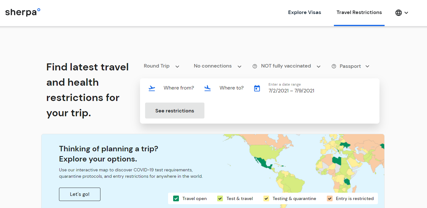
Task: Open the calendar date picker icon
Action: click(257, 88)
